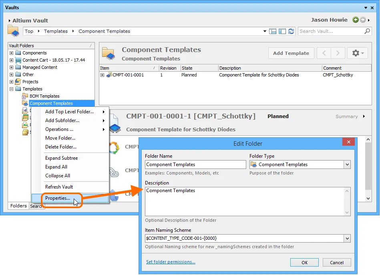Expand the Content Cart tree node

tap(11, 60)
